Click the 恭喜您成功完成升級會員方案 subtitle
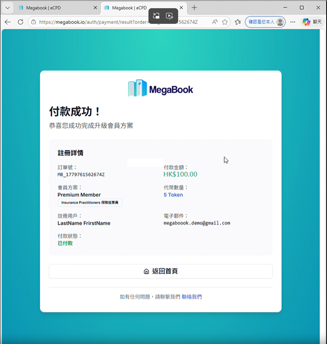 (91, 126)
